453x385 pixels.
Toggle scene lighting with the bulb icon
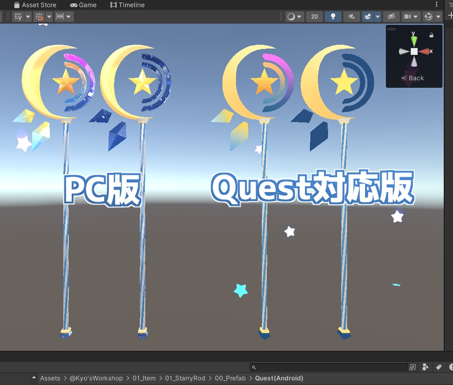[x=333, y=16]
